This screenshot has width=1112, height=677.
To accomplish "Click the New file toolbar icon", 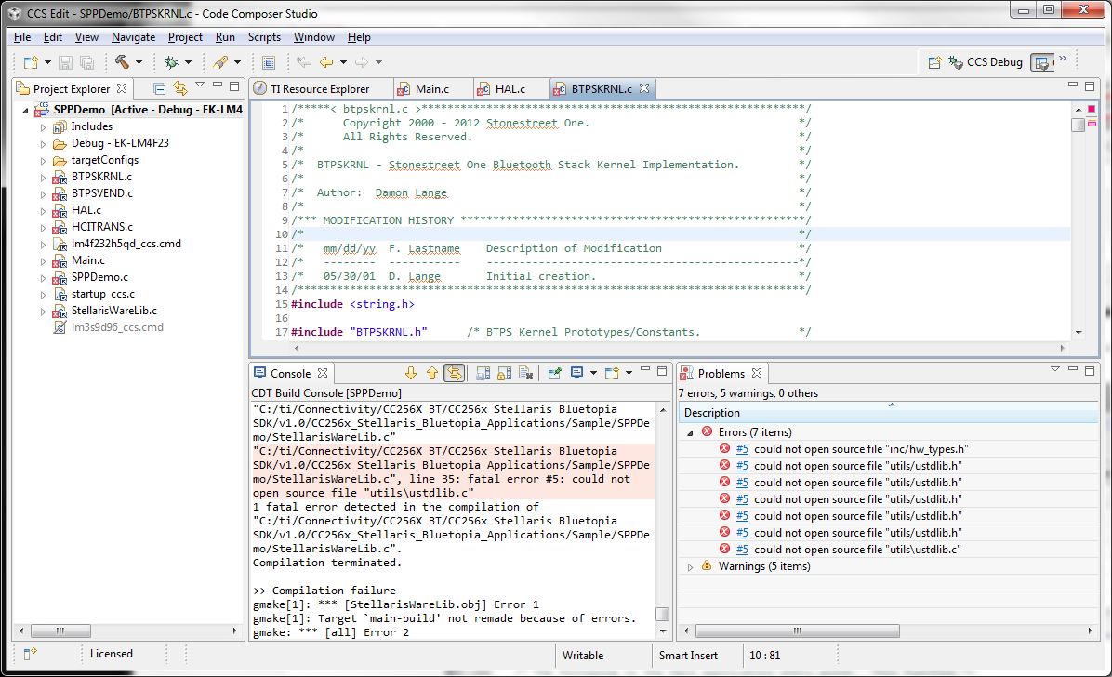I will pos(30,62).
